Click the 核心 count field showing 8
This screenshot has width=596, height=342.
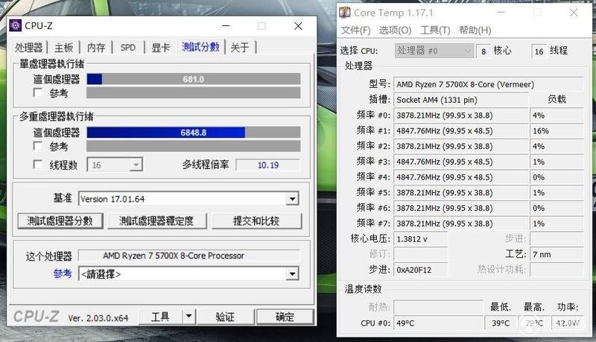click(x=484, y=51)
